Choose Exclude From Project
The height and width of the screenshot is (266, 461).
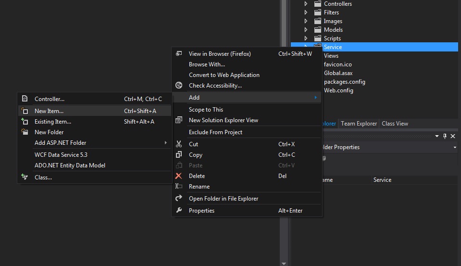click(x=215, y=132)
